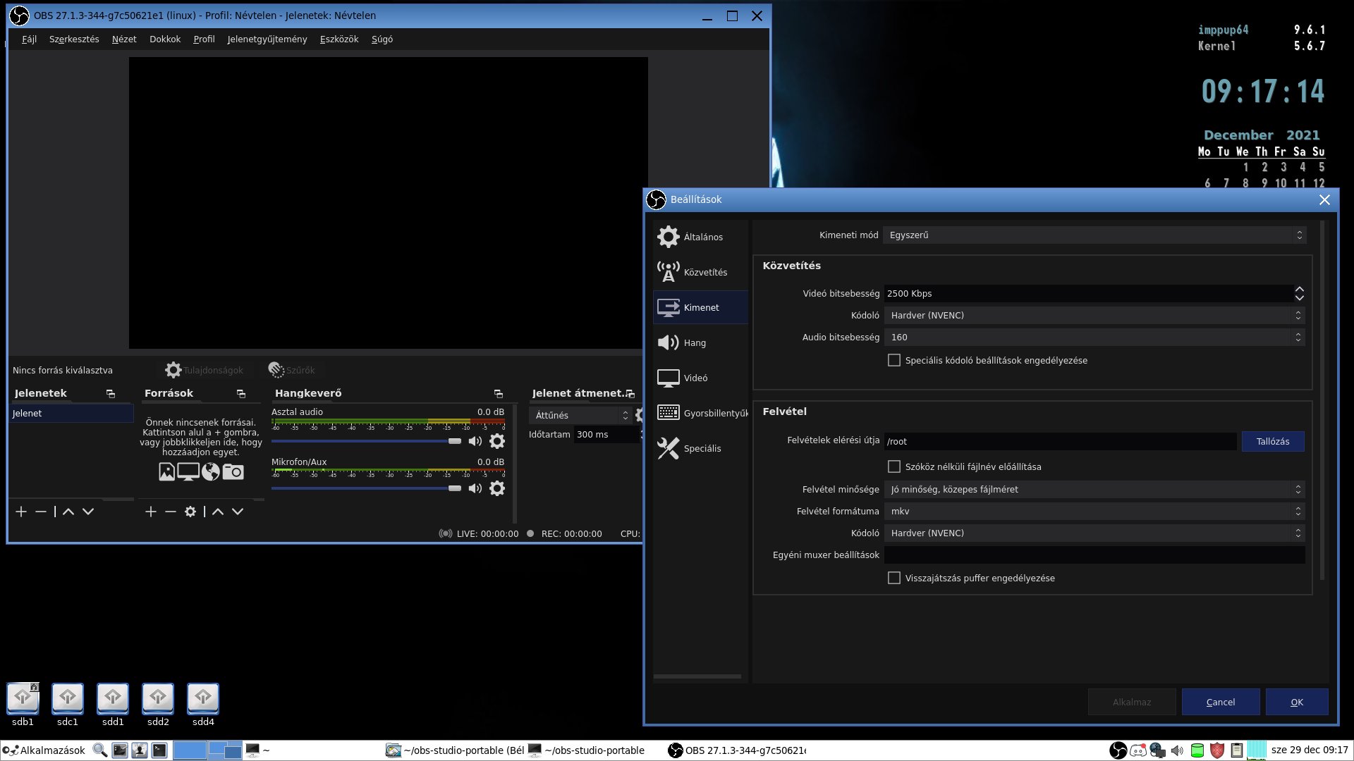Click the image source icon in Források
This screenshot has width=1354, height=761.
pyautogui.click(x=166, y=472)
